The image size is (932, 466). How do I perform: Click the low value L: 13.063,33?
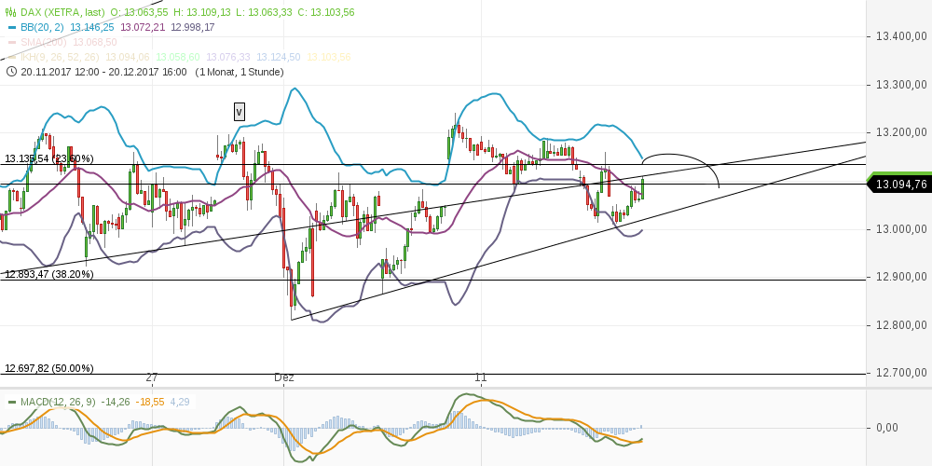264,12
